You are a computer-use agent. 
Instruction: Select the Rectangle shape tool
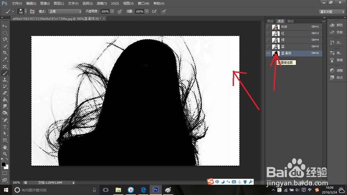tap(5, 140)
